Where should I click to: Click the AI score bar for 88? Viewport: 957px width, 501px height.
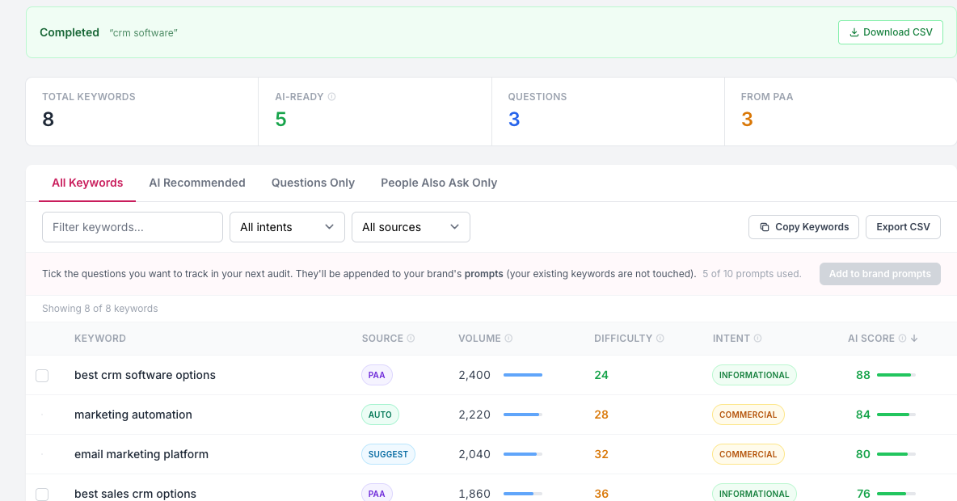(x=896, y=375)
